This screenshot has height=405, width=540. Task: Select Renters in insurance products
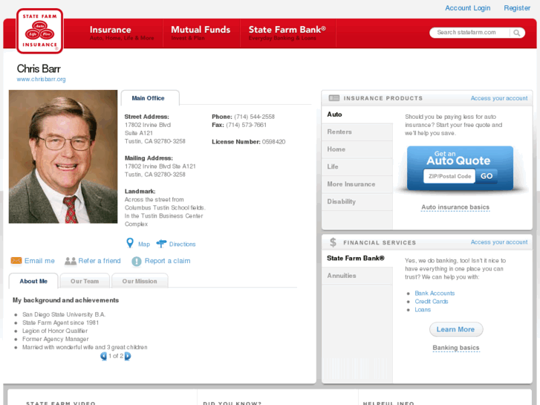pos(357,132)
